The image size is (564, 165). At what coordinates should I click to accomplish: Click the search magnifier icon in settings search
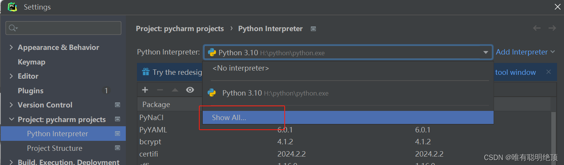coord(13,28)
